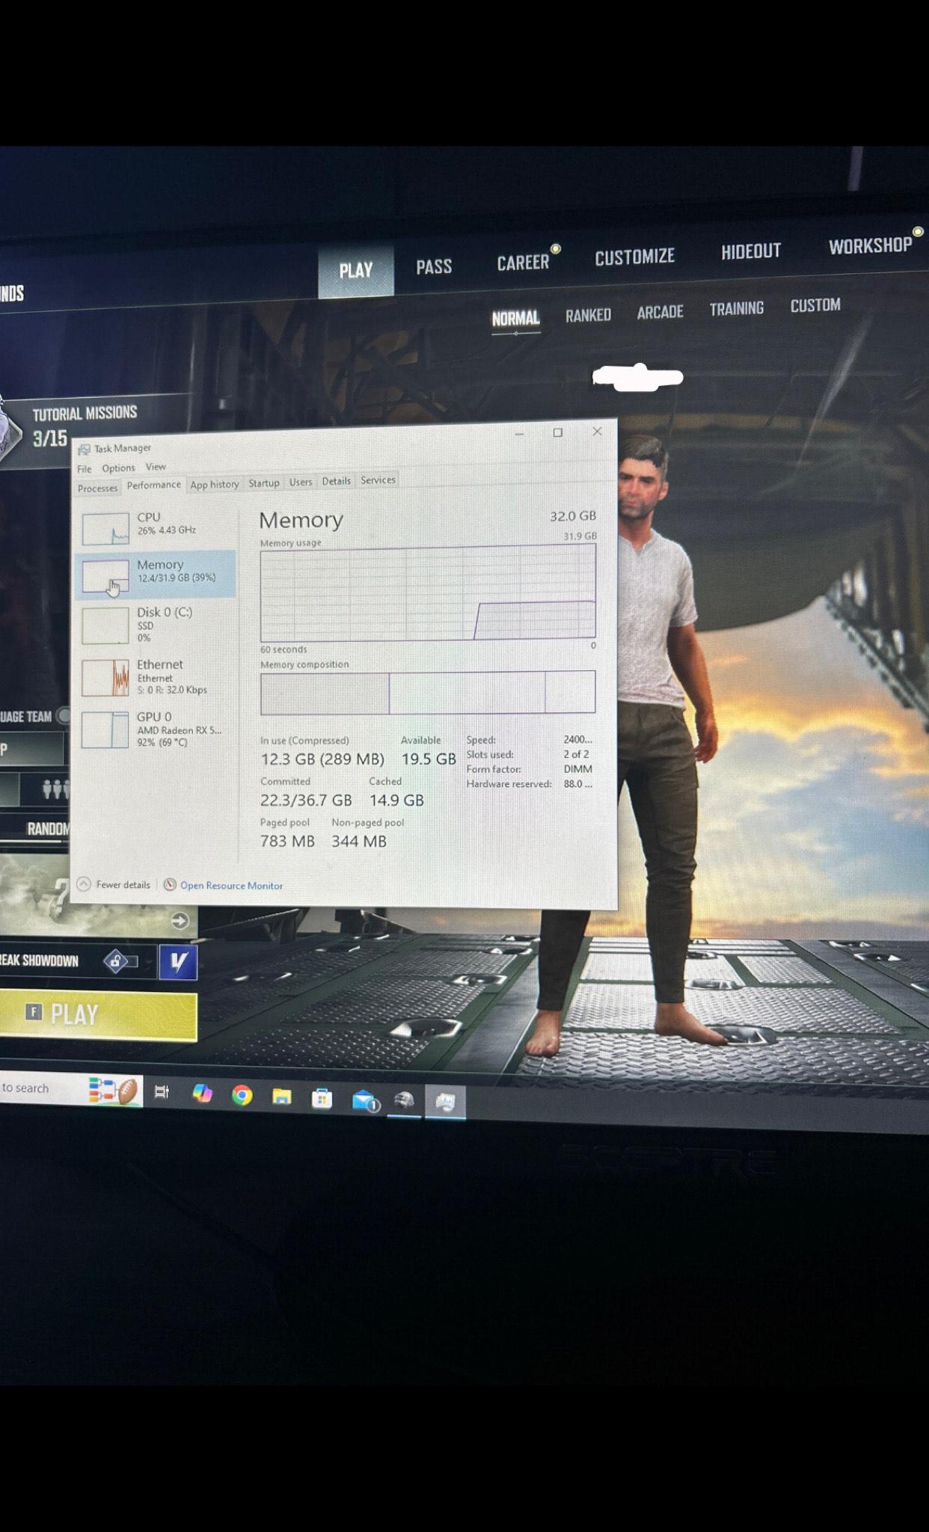The width and height of the screenshot is (929, 1532).
Task: Open the Options menu in Task Manager
Action: (118, 468)
